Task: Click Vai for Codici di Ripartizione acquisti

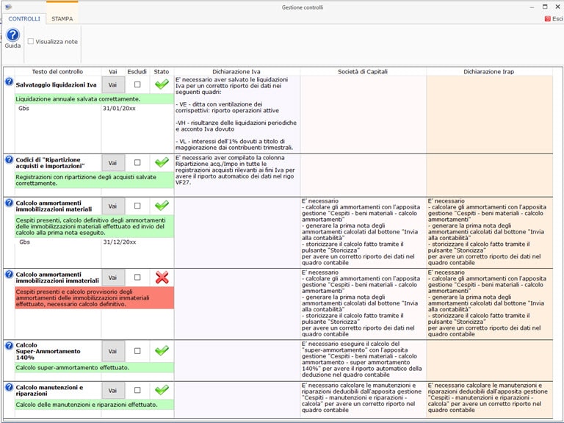Action: click(113, 163)
